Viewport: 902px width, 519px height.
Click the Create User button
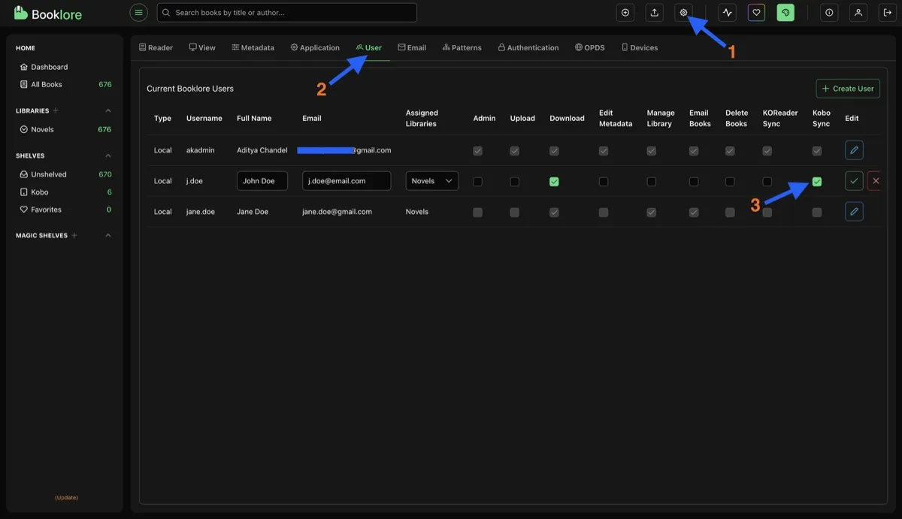pyautogui.click(x=848, y=89)
